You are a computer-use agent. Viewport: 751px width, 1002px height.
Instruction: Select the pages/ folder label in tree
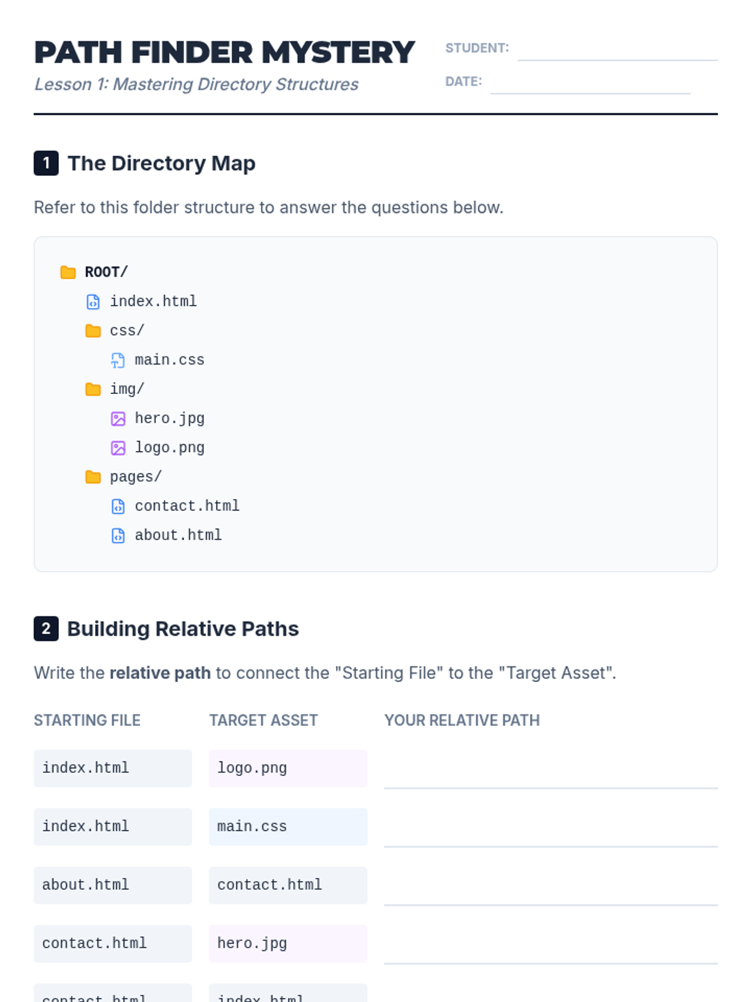coord(136,477)
